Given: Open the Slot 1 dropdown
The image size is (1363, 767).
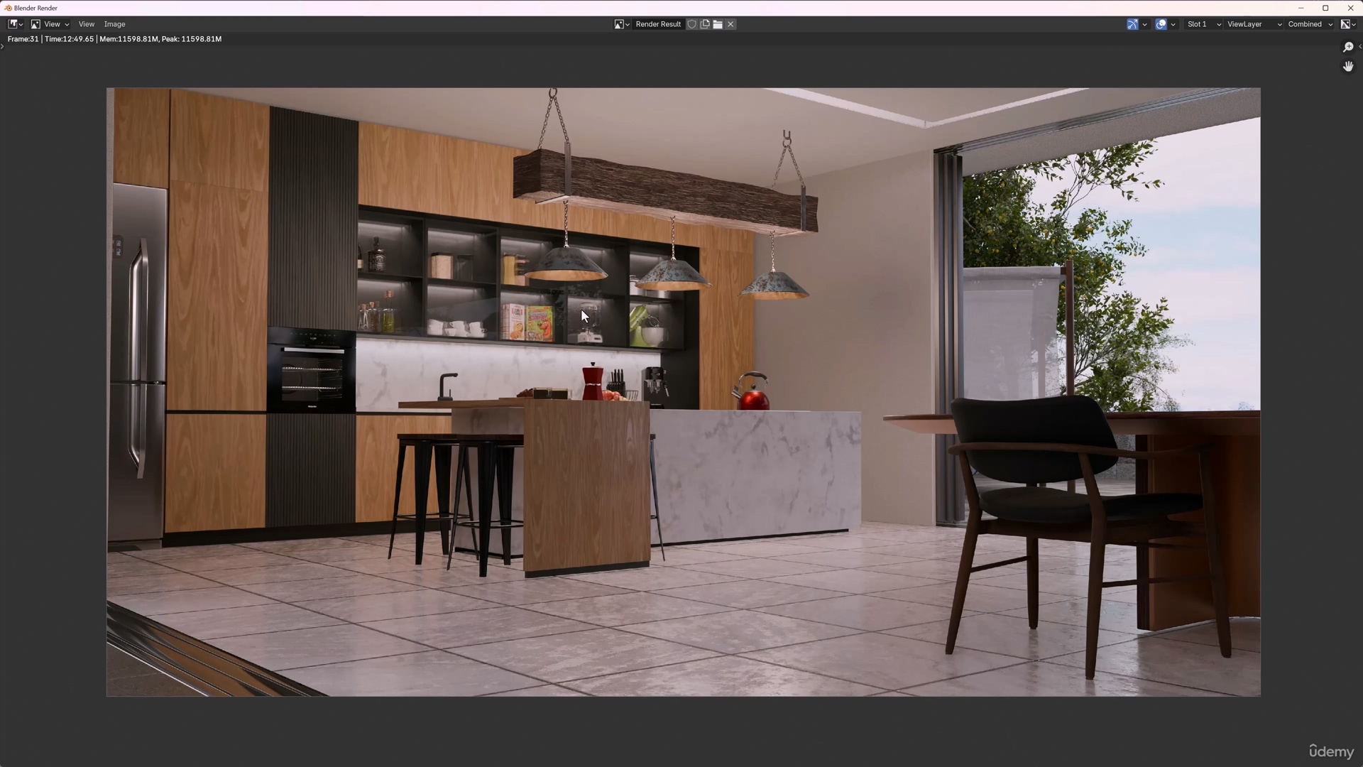Looking at the screenshot, I should click(1203, 24).
